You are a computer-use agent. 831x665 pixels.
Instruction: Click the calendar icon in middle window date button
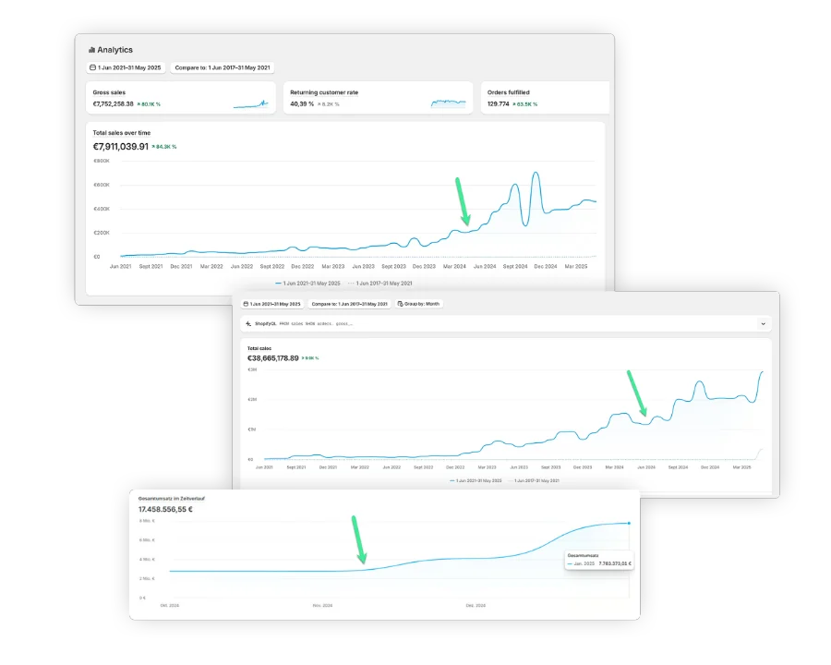pos(246,304)
